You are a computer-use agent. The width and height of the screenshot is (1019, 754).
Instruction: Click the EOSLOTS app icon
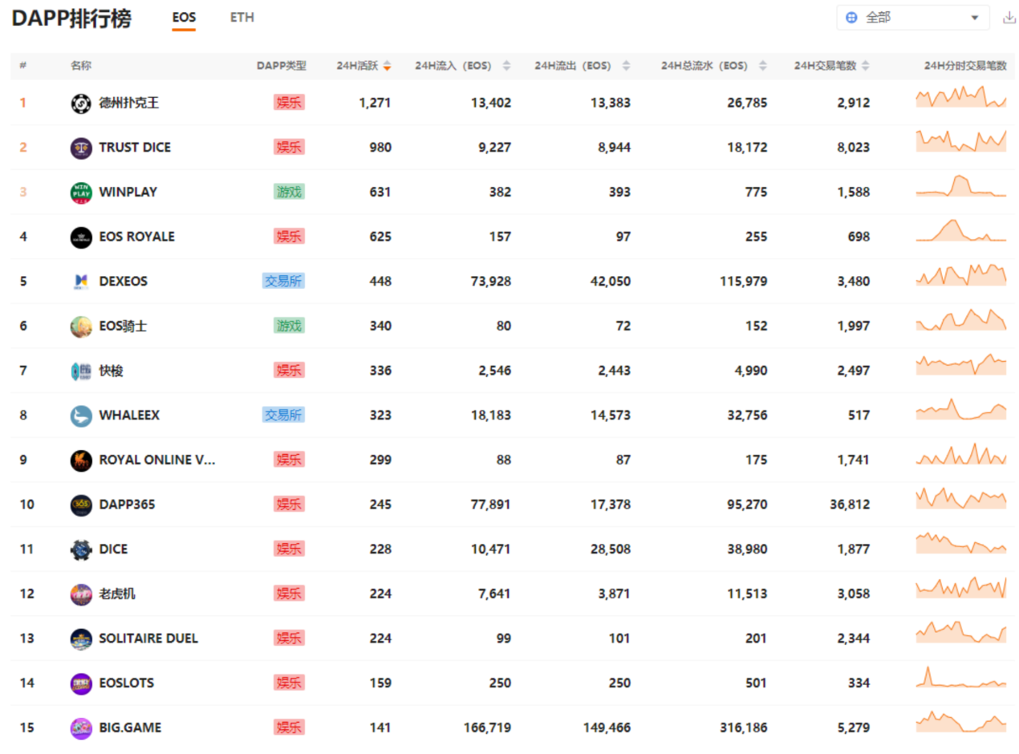click(81, 683)
